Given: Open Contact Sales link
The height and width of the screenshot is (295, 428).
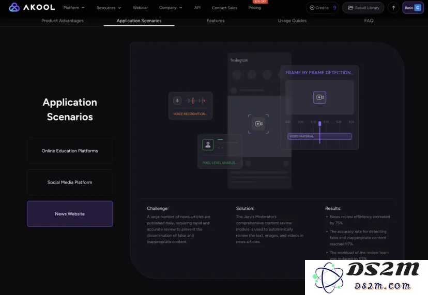Looking at the screenshot, I should click(224, 8).
